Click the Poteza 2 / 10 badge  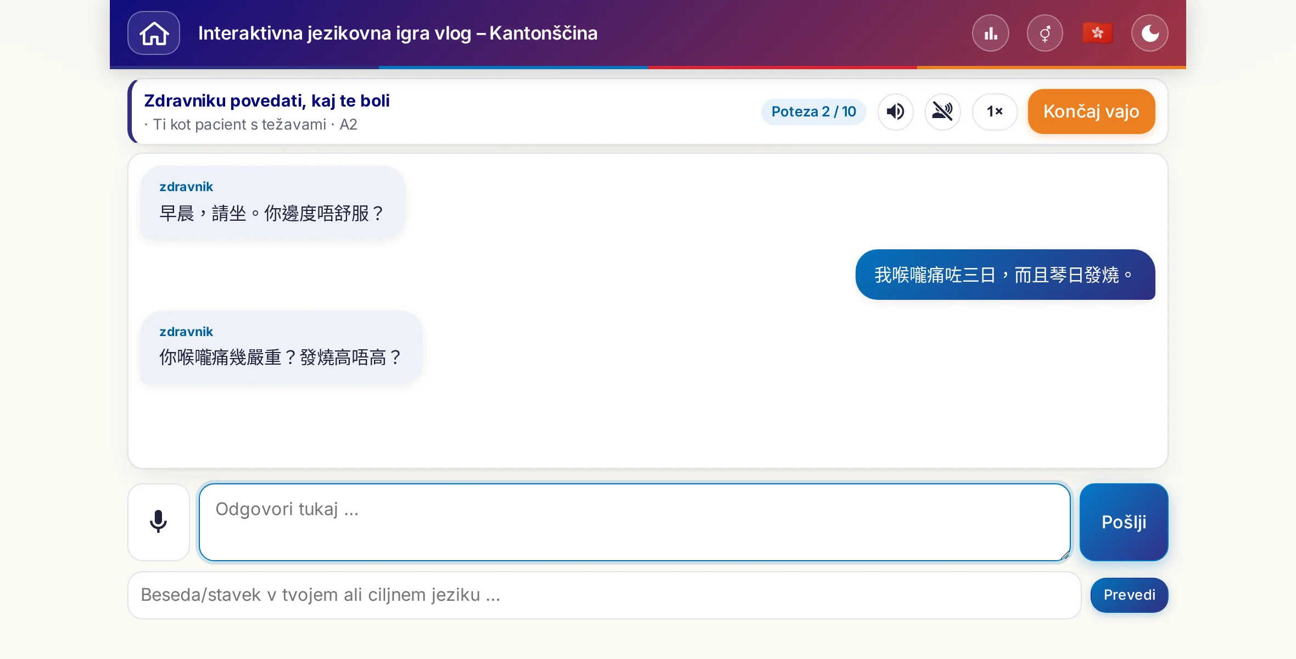(x=813, y=111)
